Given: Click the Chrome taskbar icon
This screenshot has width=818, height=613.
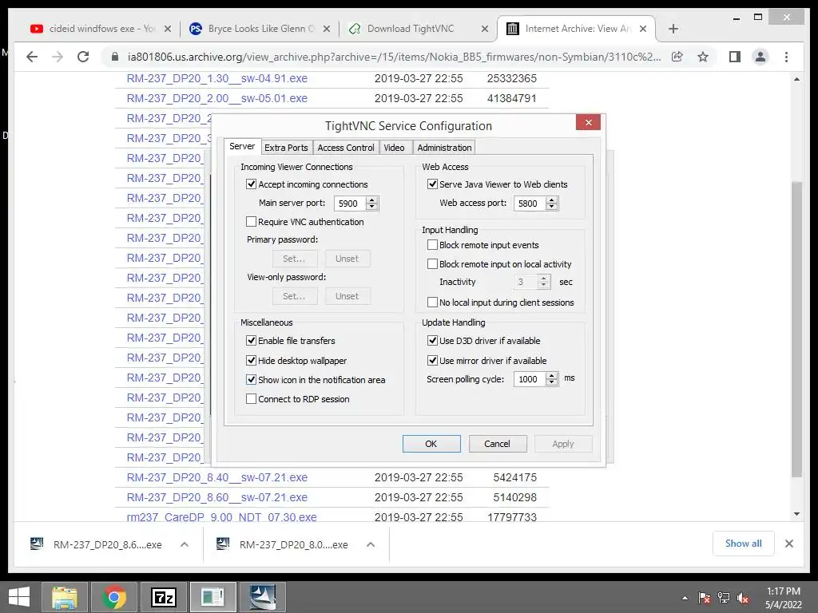Looking at the screenshot, I should point(113,597).
